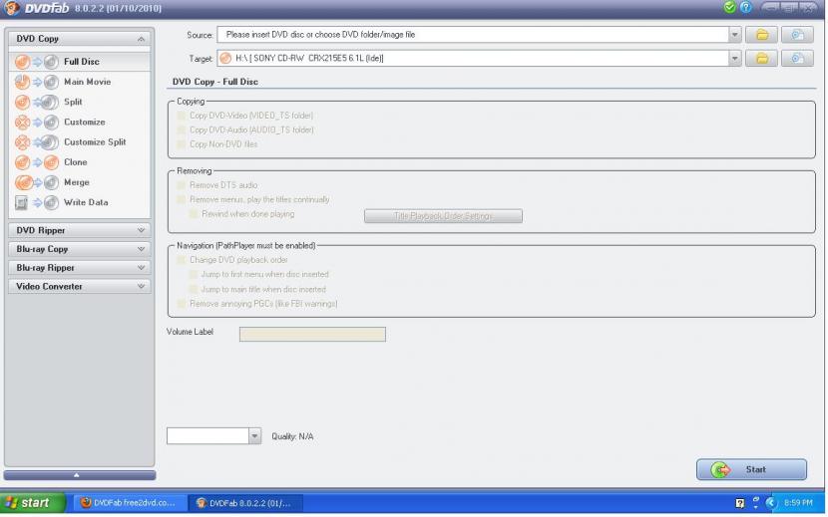The image size is (828, 517).
Task: Open the Windows start menu
Action: (33, 504)
